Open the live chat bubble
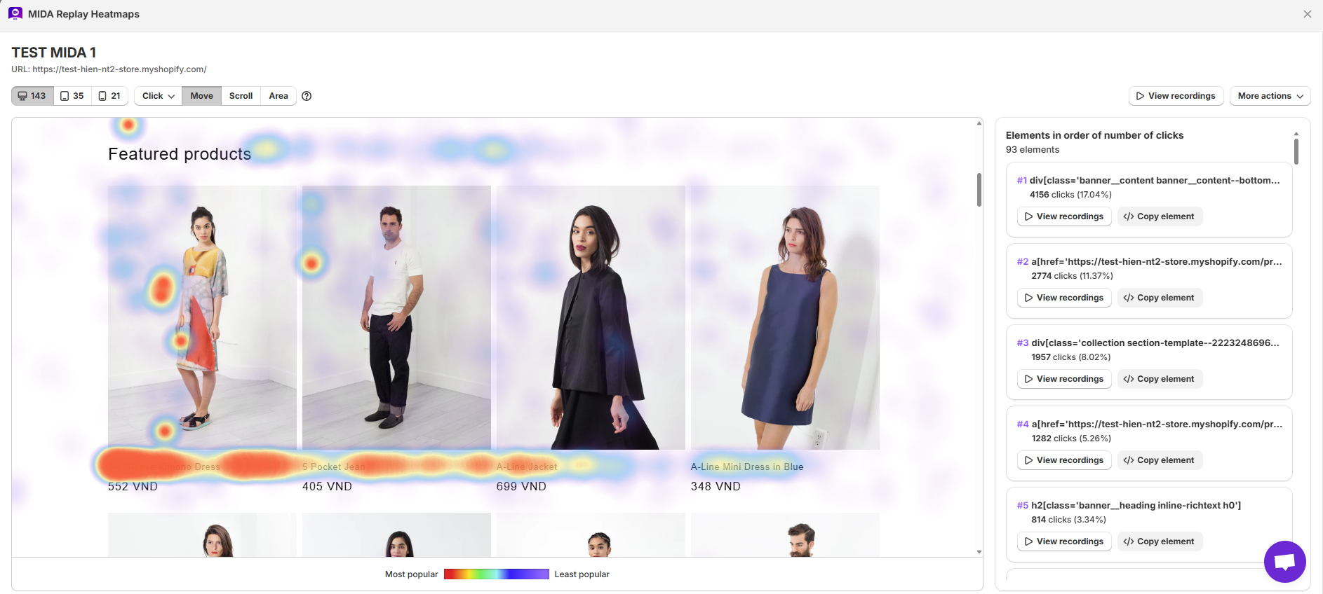Viewport: 1323px width, 594px height. point(1284,561)
